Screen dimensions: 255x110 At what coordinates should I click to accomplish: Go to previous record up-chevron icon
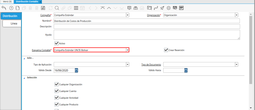[x=109, y=8]
